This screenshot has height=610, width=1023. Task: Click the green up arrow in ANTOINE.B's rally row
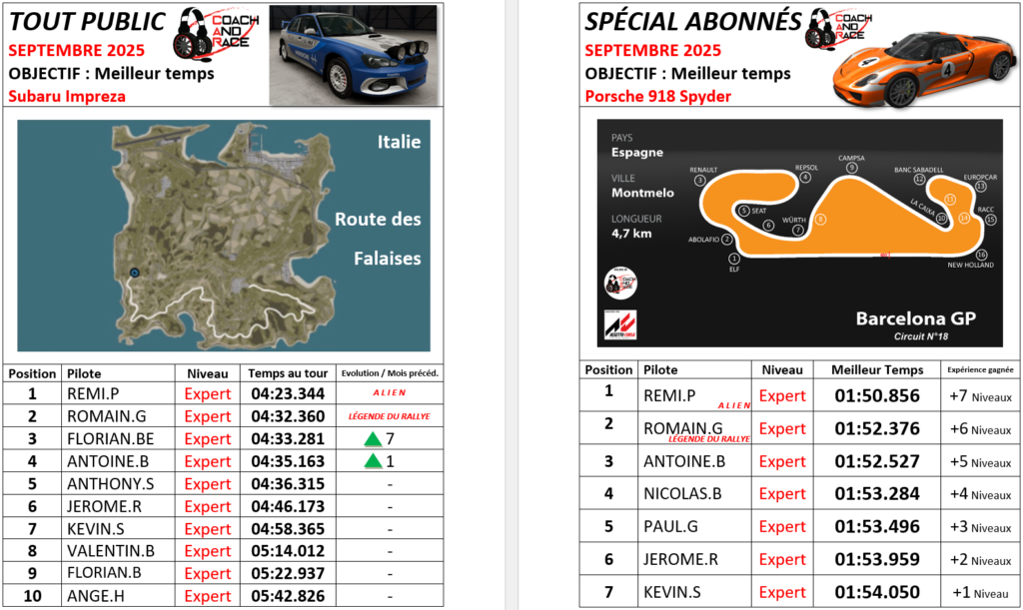point(373,461)
